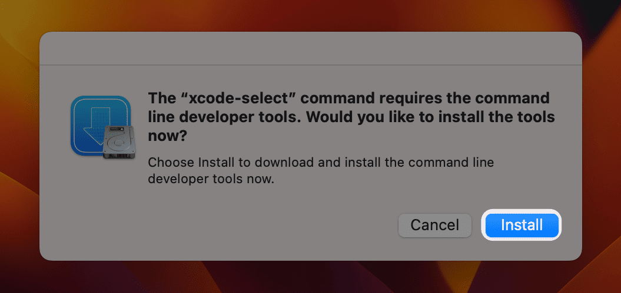Click the empty dialog title bar area
Viewport: 621px width, 293px height.
pyautogui.click(x=311, y=48)
